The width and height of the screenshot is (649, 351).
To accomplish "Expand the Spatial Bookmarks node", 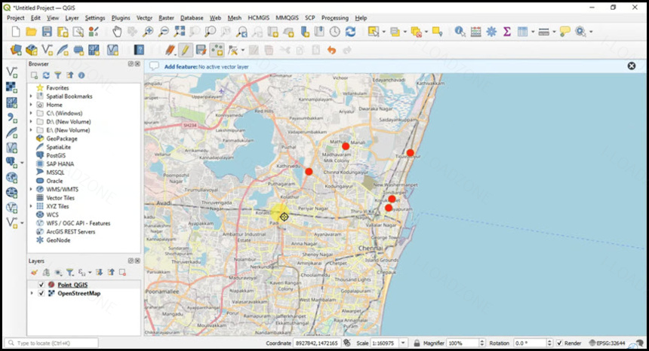I will pyautogui.click(x=31, y=96).
